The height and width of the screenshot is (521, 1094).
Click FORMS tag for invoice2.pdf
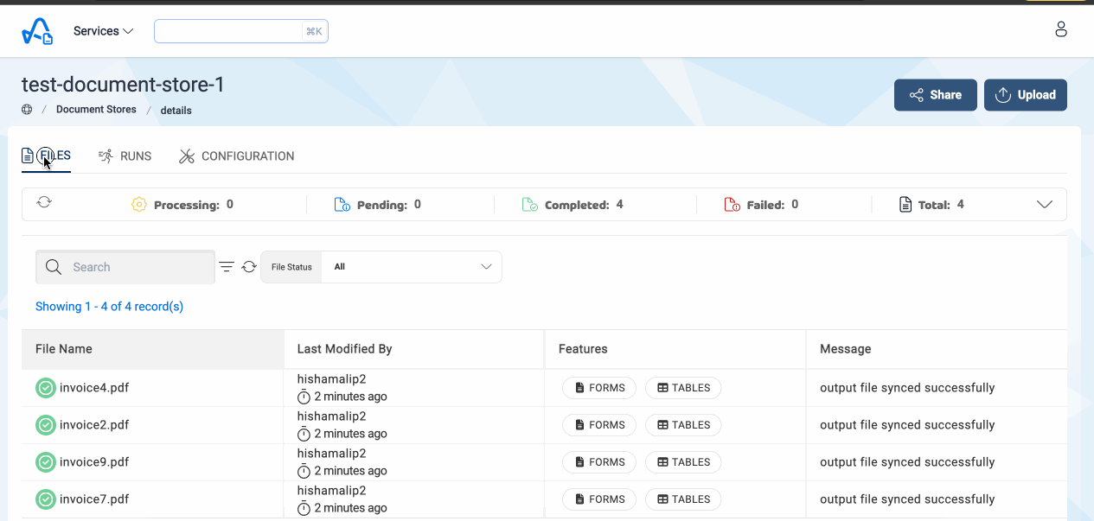tap(599, 425)
